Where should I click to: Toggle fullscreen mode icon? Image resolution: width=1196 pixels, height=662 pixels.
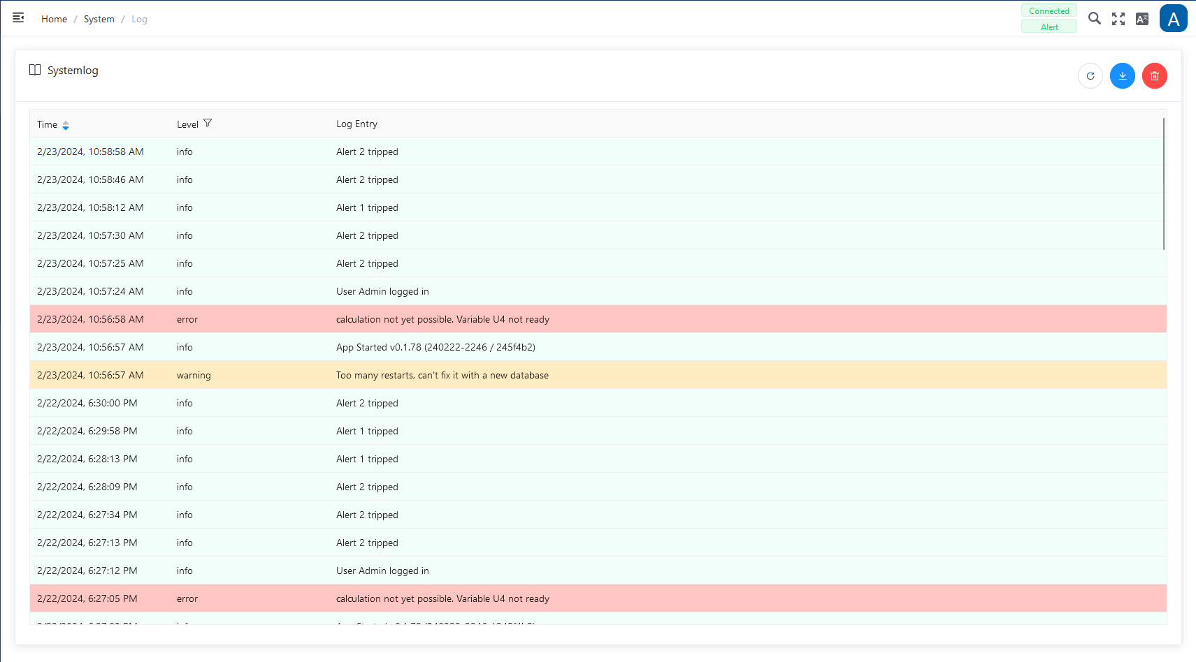(1118, 19)
